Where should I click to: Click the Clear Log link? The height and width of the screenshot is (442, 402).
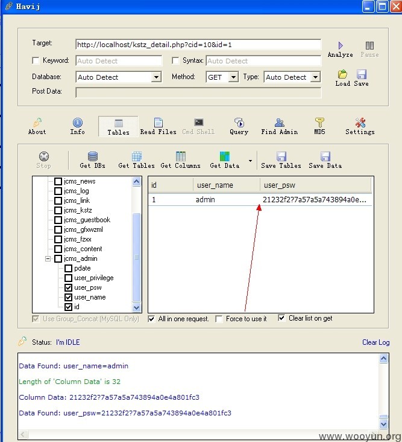point(376,342)
